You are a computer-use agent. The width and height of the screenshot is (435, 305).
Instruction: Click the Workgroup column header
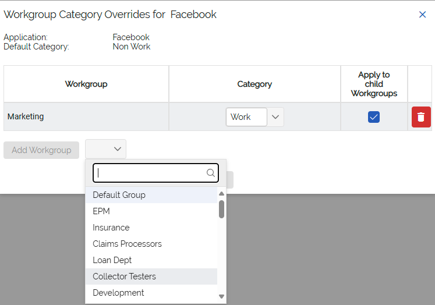pyautogui.click(x=86, y=84)
